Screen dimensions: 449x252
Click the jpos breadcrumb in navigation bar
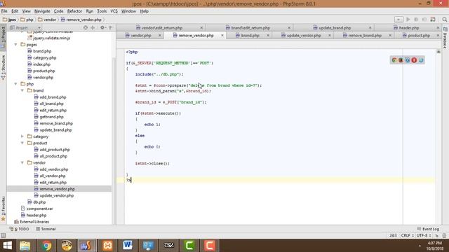click(9, 20)
